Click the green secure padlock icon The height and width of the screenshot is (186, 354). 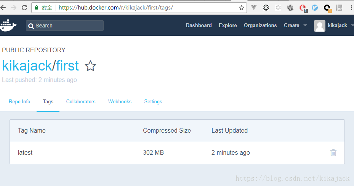coord(37,8)
